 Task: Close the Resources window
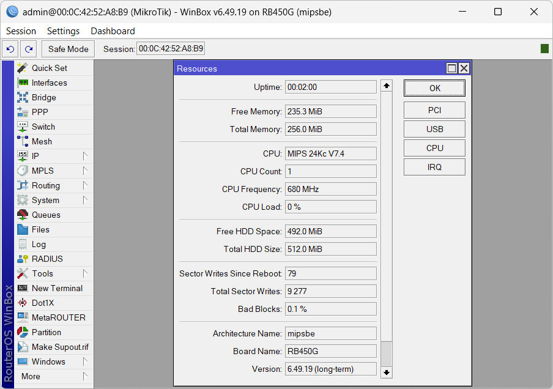[x=464, y=68]
